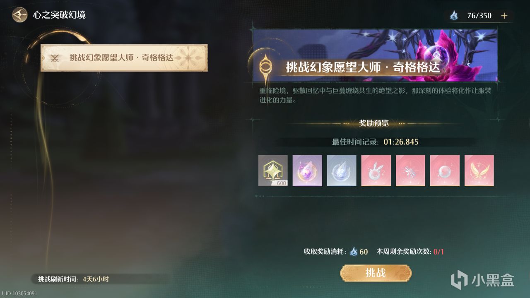Click the 挑战刷新时间 refresh timer text

(73, 279)
